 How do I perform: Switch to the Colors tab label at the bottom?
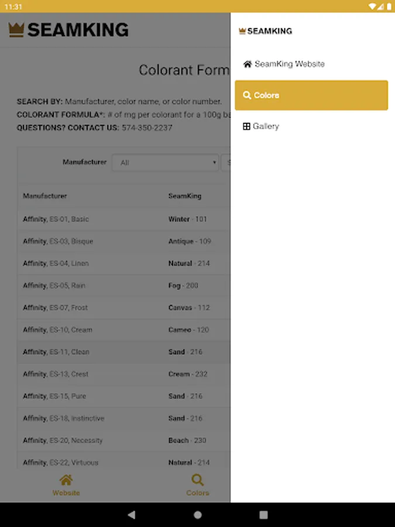click(198, 493)
